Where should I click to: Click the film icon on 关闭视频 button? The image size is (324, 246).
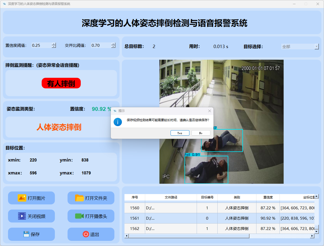pyautogui.click(x=22, y=216)
